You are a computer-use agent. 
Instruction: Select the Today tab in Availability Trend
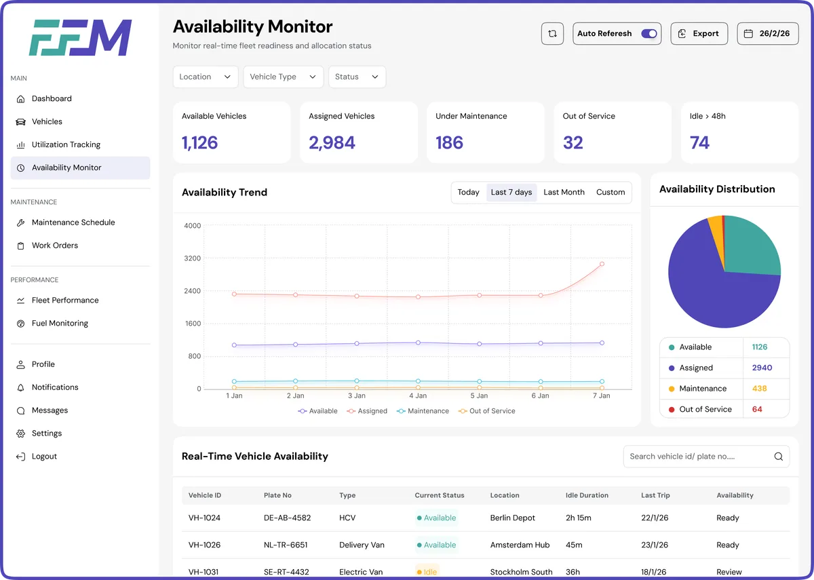pos(468,192)
